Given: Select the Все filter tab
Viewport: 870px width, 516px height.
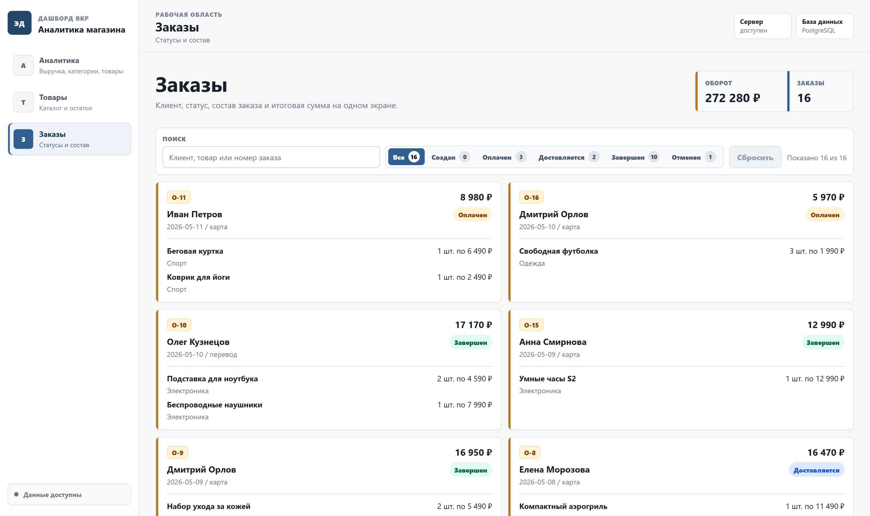Looking at the screenshot, I should (x=406, y=157).
